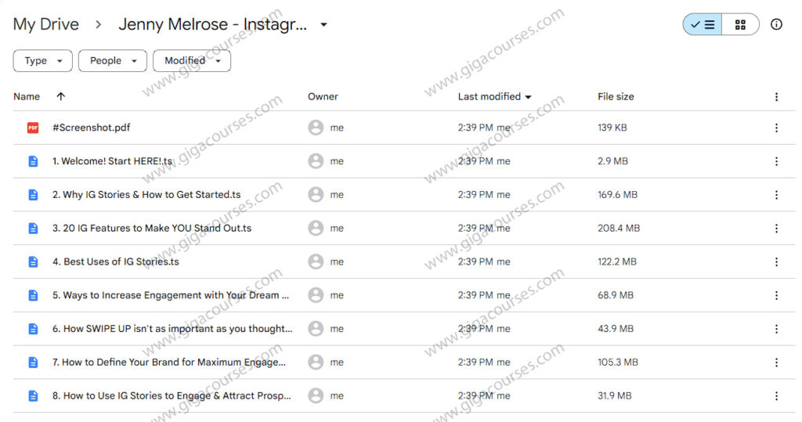Click the PDF icon beside #Screenshot.pdf
Image resolution: width=802 pixels, height=422 pixels.
pyautogui.click(x=33, y=128)
